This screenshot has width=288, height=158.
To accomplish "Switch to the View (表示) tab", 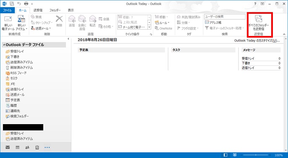I will tap(71, 10).
